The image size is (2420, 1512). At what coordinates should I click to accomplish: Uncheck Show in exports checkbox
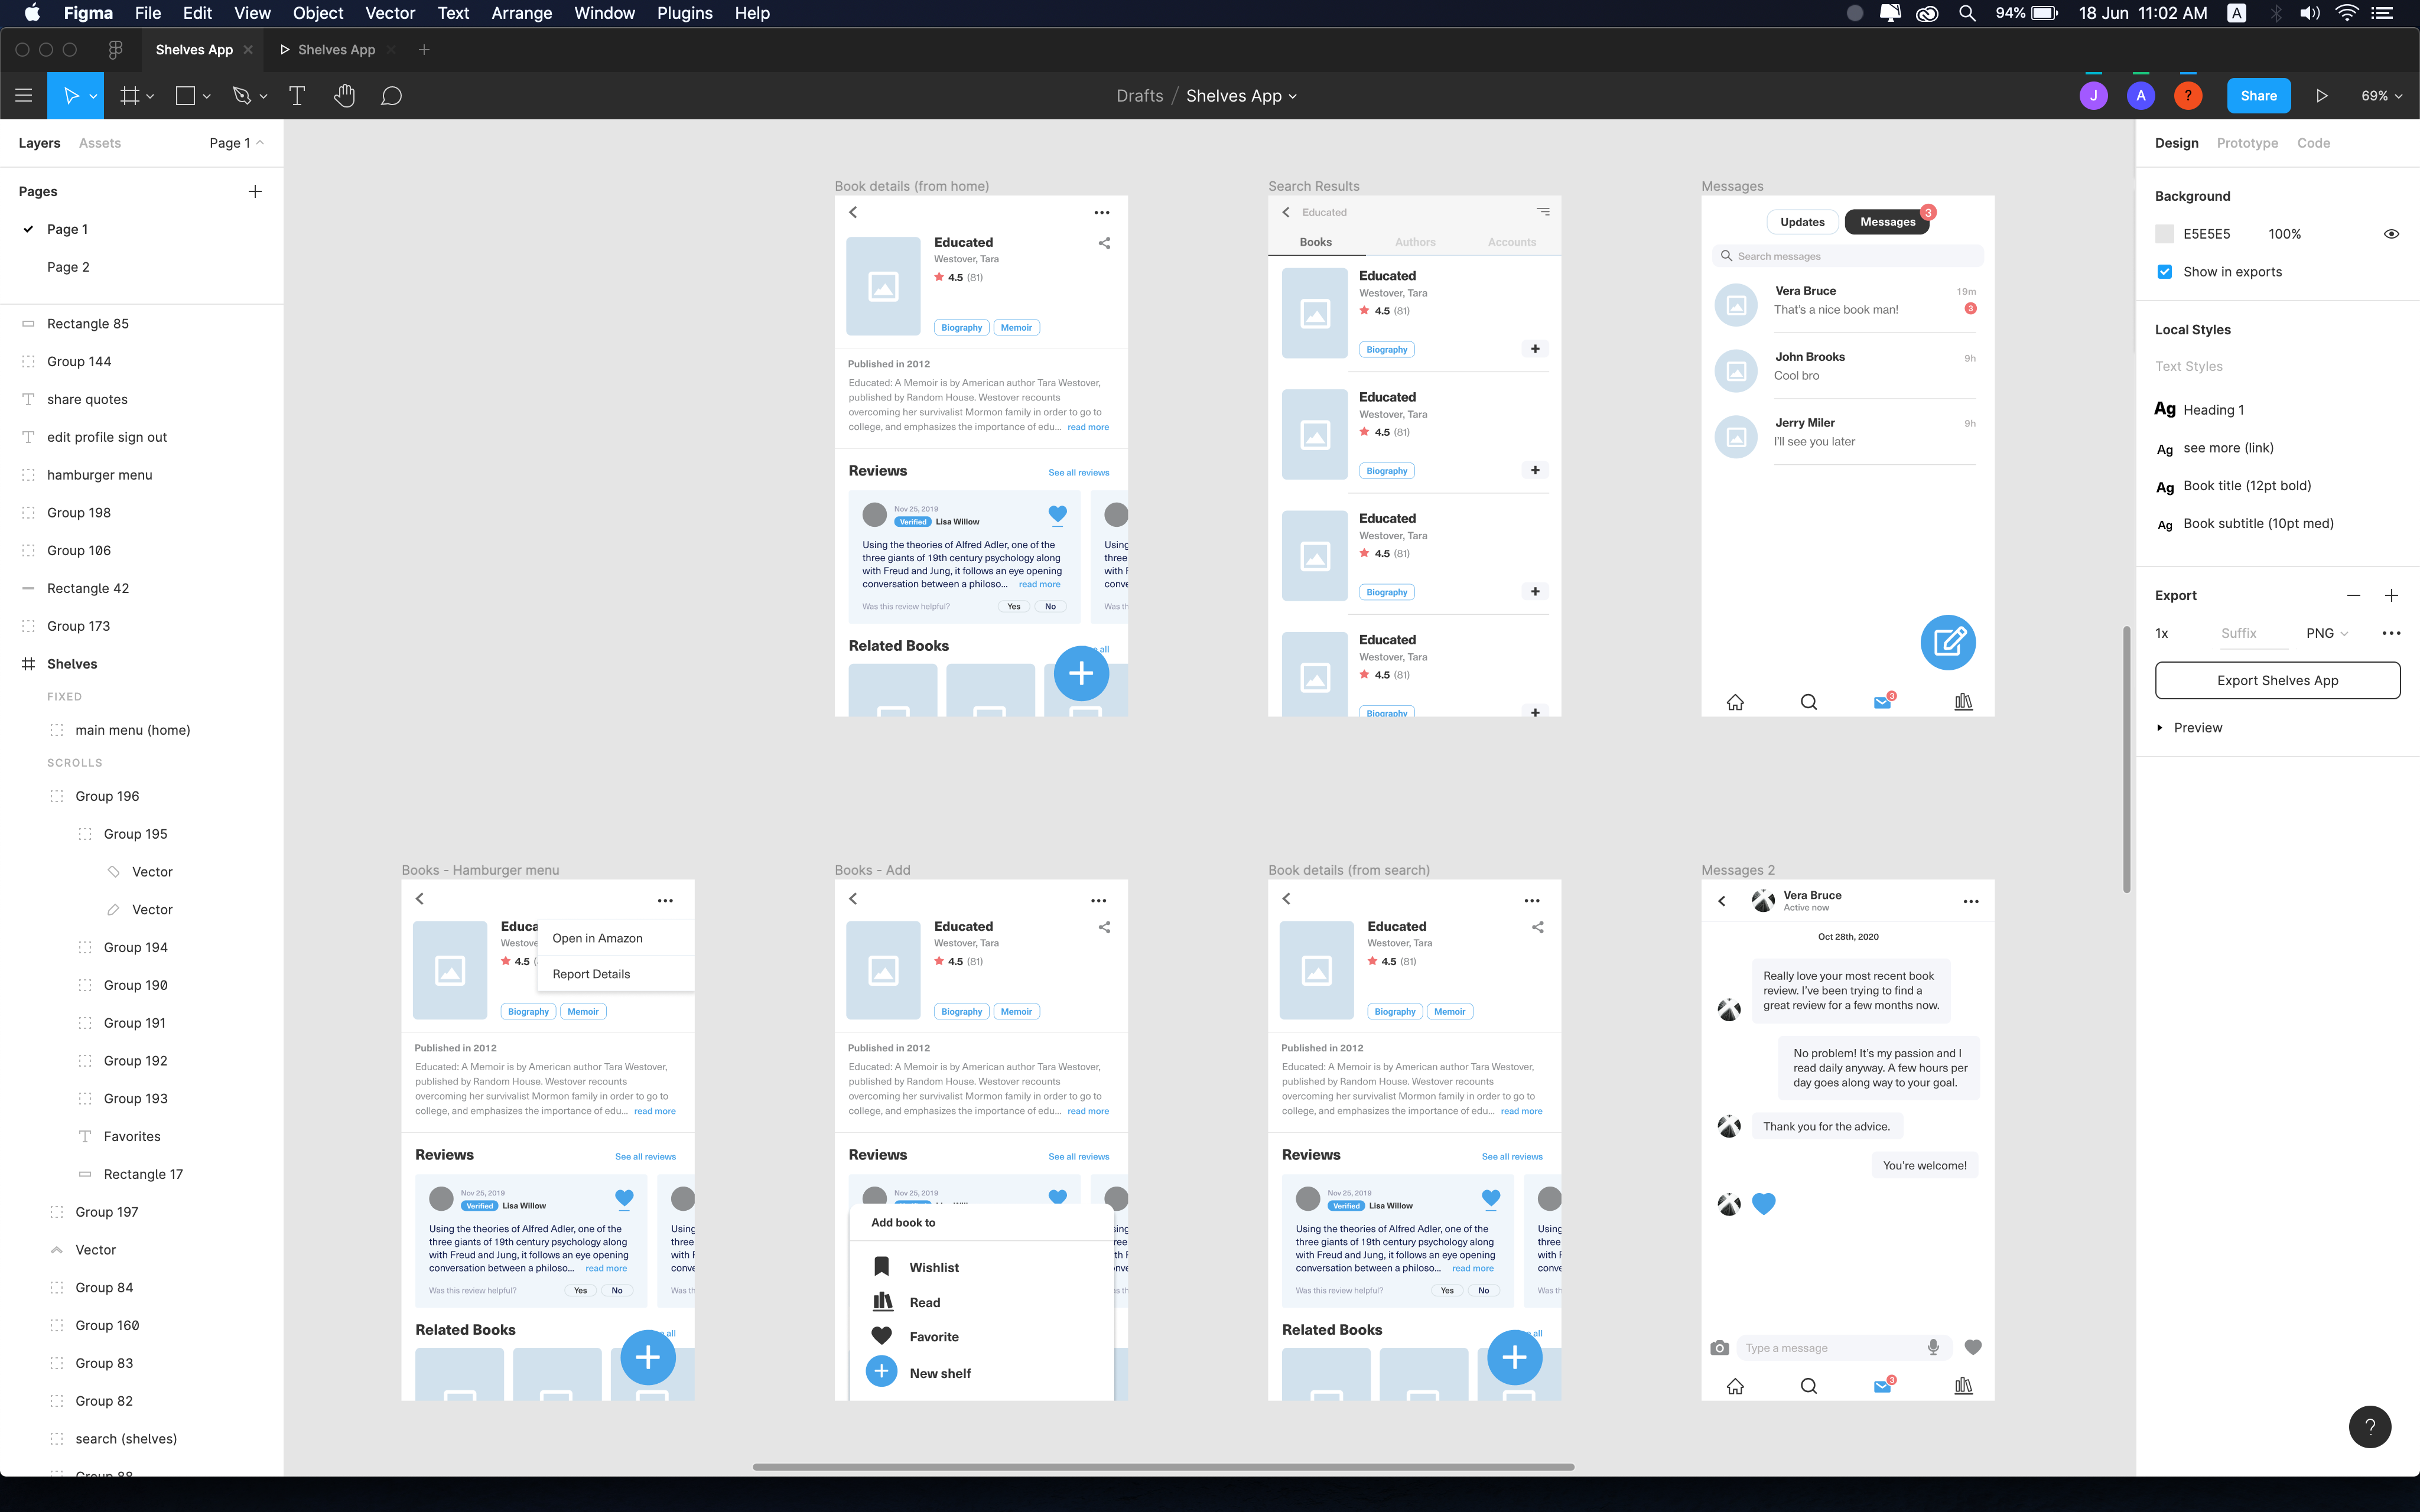click(x=2165, y=272)
